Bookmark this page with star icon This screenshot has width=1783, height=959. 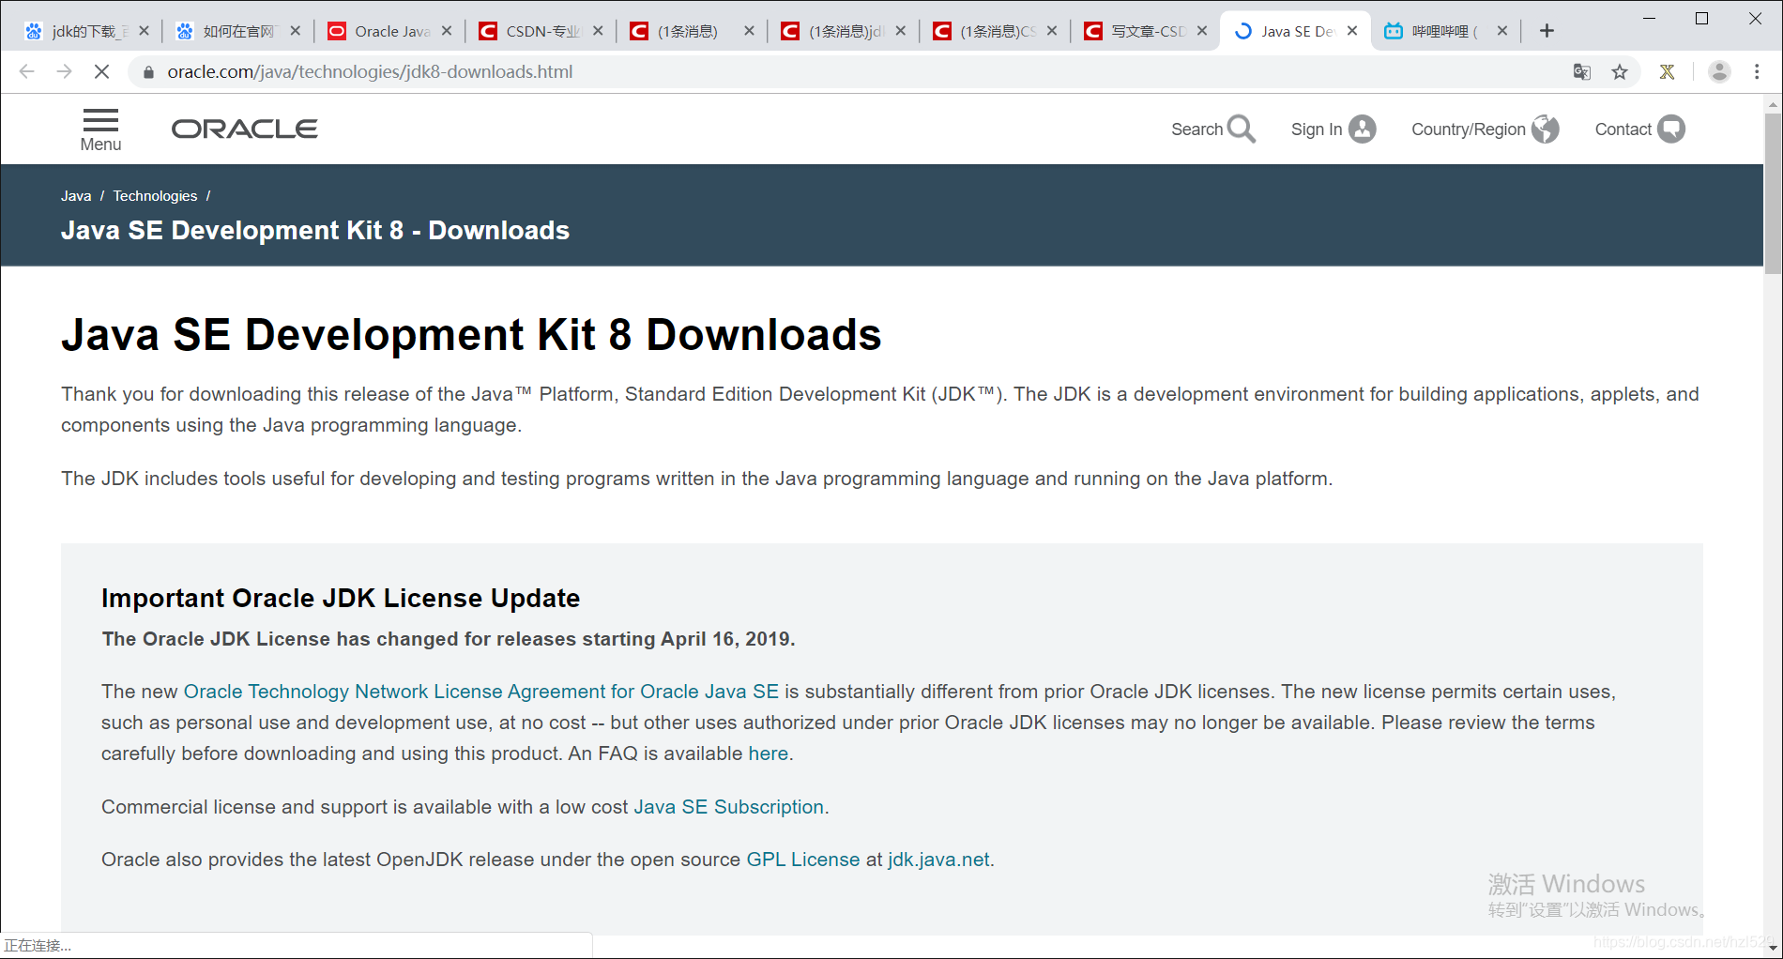(1620, 71)
